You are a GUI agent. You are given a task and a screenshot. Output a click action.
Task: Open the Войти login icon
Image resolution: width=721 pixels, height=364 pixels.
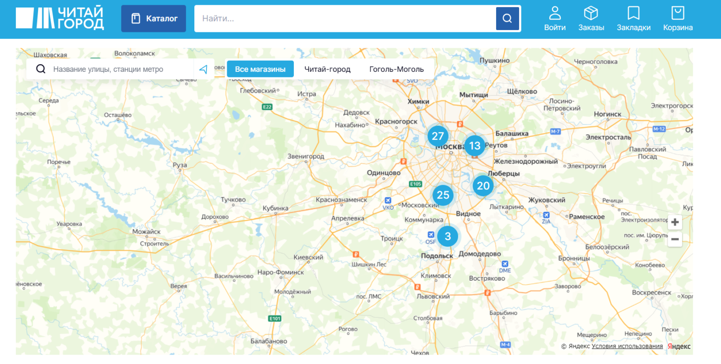tap(555, 19)
